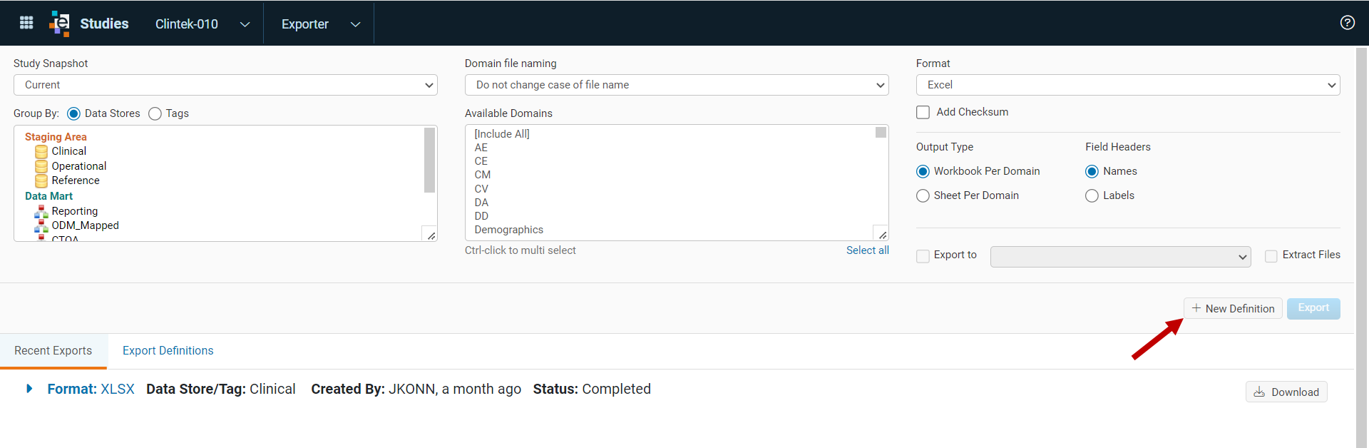Open the apps grid launcher icon
Image resolution: width=1369 pixels, height=448 pixels.
[x=26, y=23]
